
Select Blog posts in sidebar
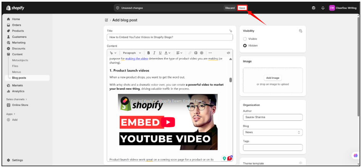(27, 78)
